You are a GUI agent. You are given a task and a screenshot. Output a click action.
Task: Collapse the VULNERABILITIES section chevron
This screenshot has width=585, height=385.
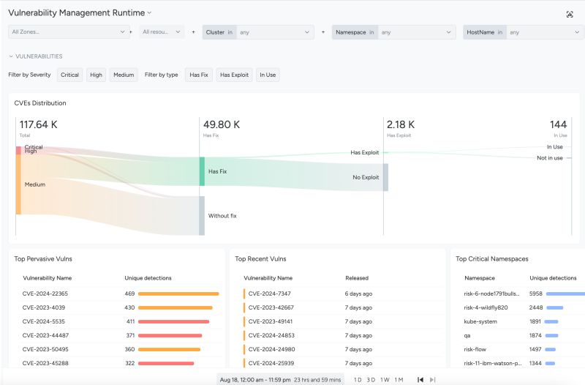tap(11, 56)
